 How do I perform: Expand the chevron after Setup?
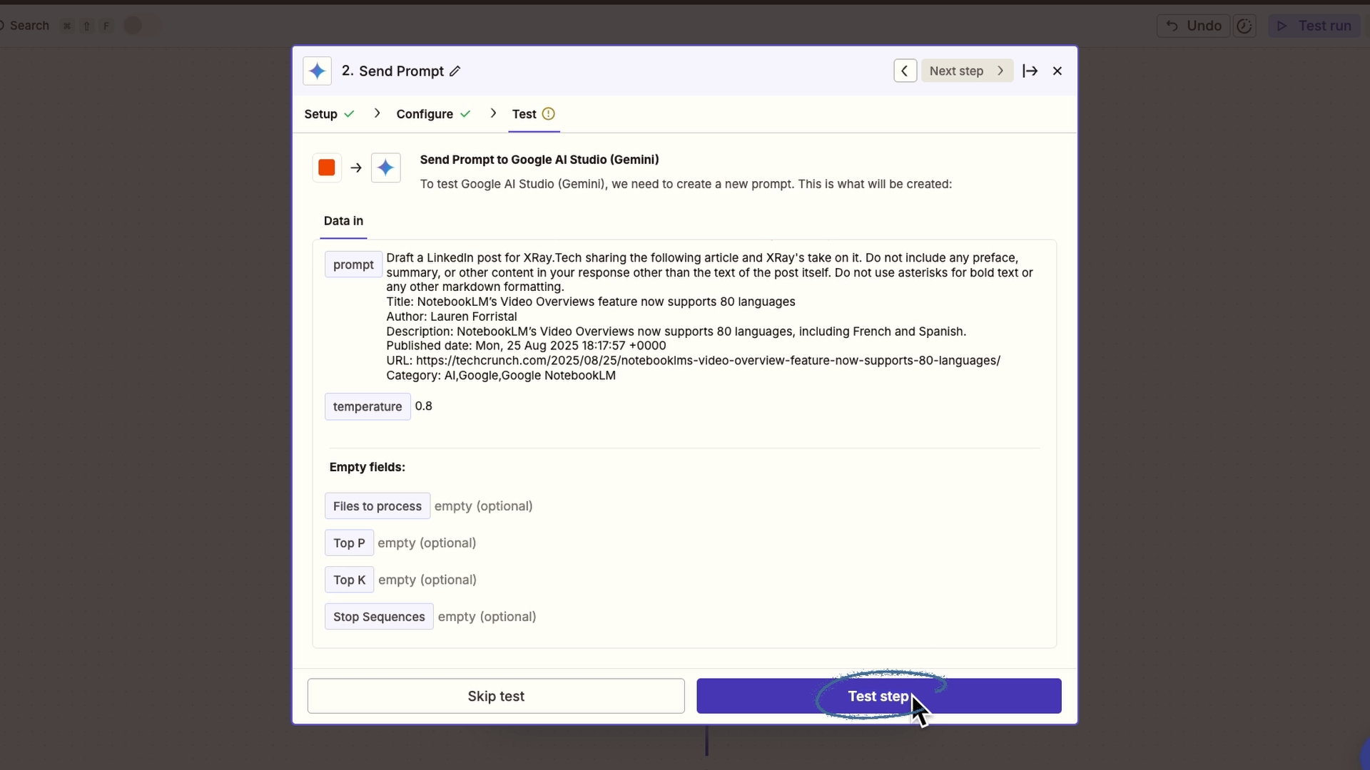point(377,113)
